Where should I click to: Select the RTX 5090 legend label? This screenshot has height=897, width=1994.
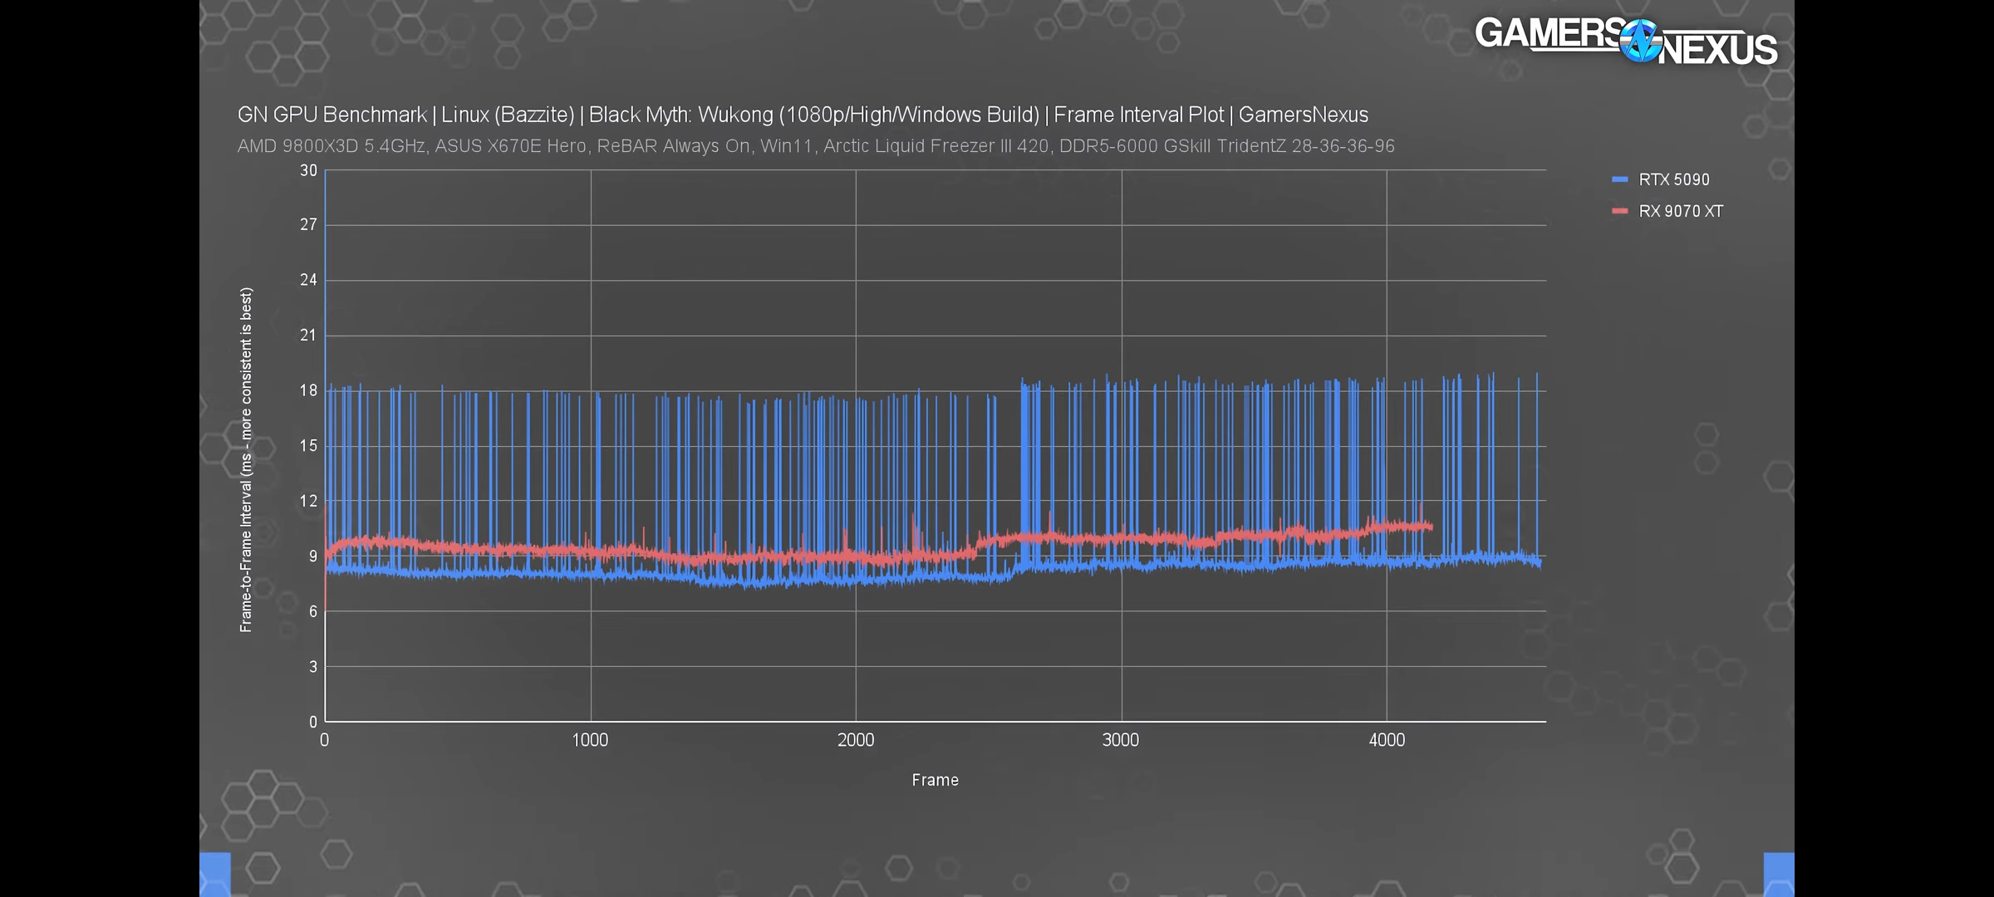tap(1673, 179)
